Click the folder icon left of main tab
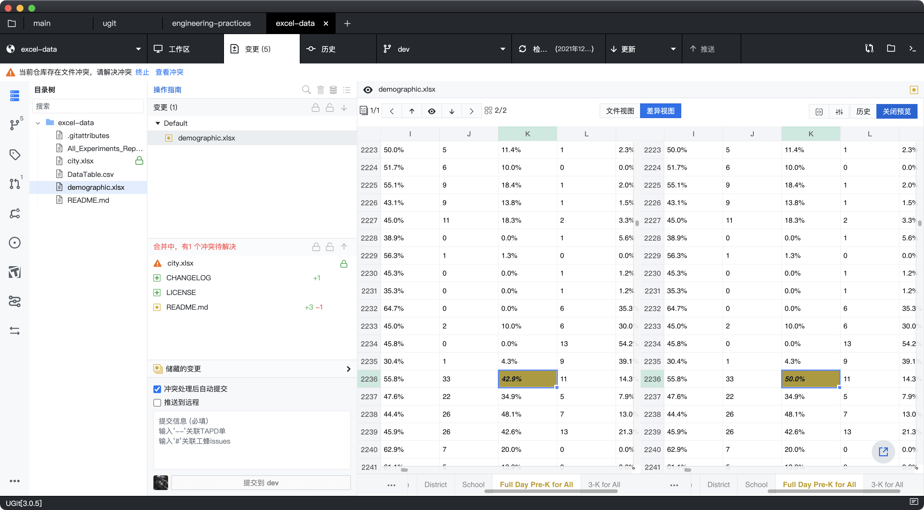Screen dimensions: 924x510 pyautogui.click(x=12, y=23)
